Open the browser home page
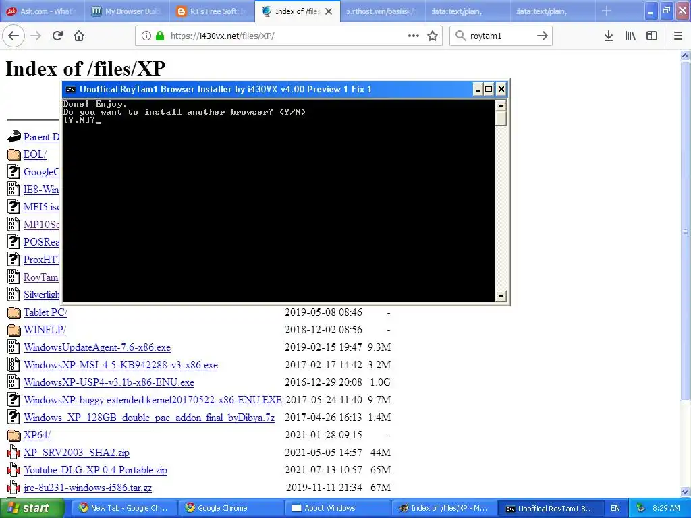The image size is (691, 518). tap(79, 36)
